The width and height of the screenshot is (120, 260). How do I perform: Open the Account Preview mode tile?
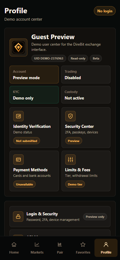click(34, 75)
